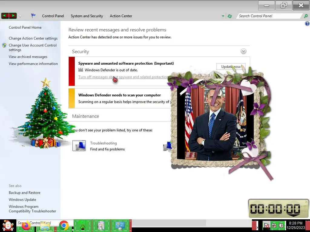Launch Firefox from the taskbar
Image resolution: width=310 pixels, height=232 pixels.
(26, 226)
